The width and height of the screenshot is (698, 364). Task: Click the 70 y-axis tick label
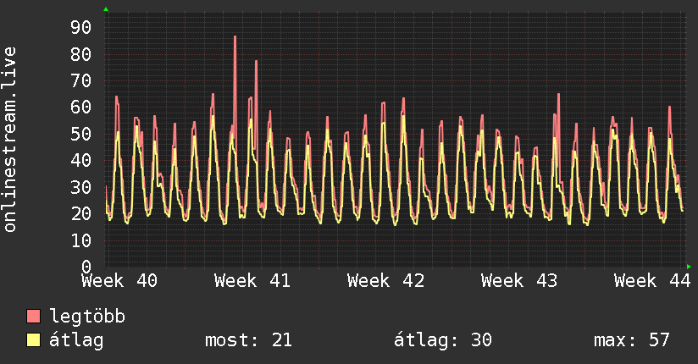point(81,81)
